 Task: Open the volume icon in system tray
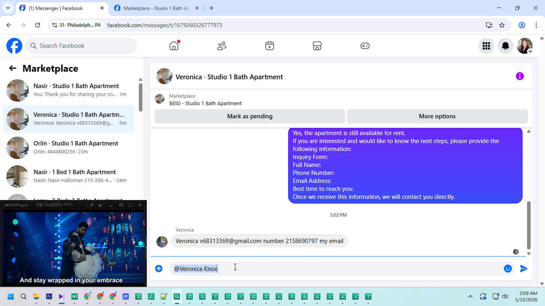505,296
